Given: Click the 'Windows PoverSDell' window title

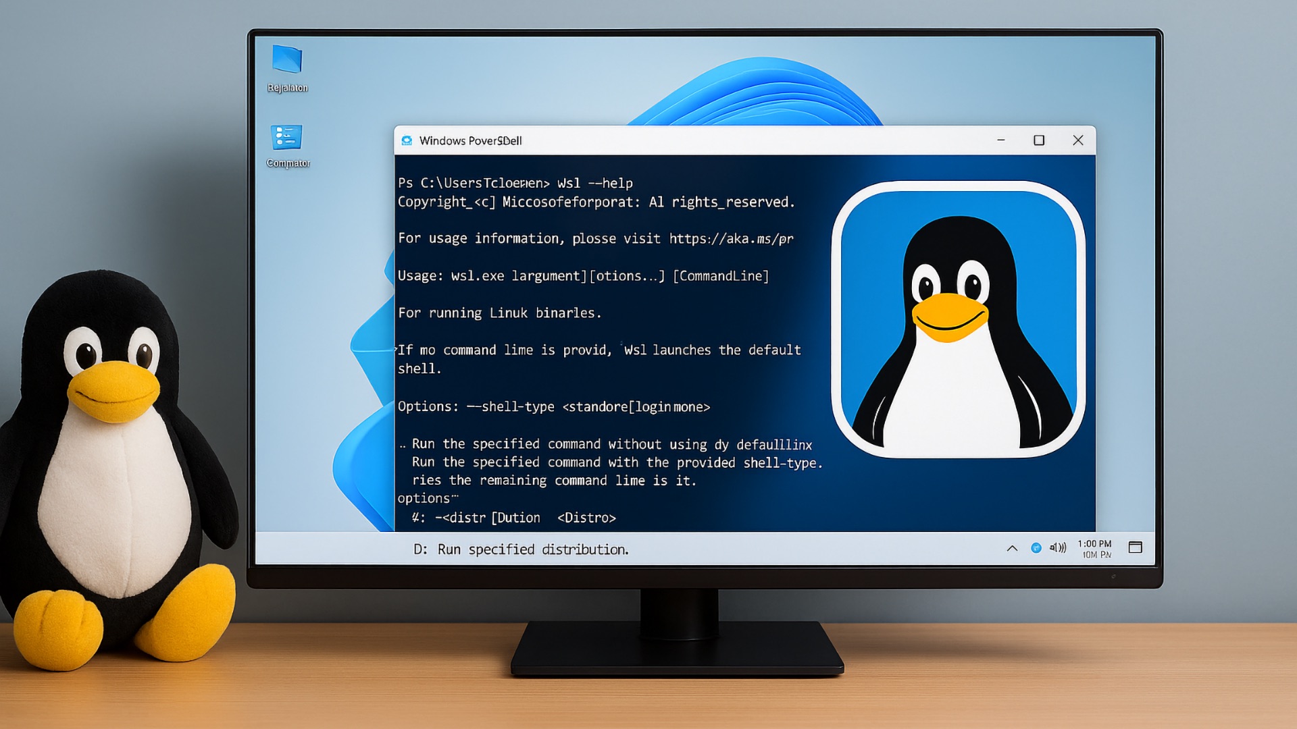Looking at the screenshot, I should (x=471, y=140).
